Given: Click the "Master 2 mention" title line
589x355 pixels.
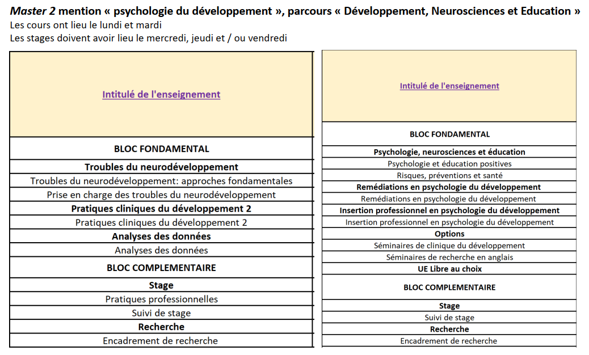Looking at the screenshot, I should click(295, 11).
